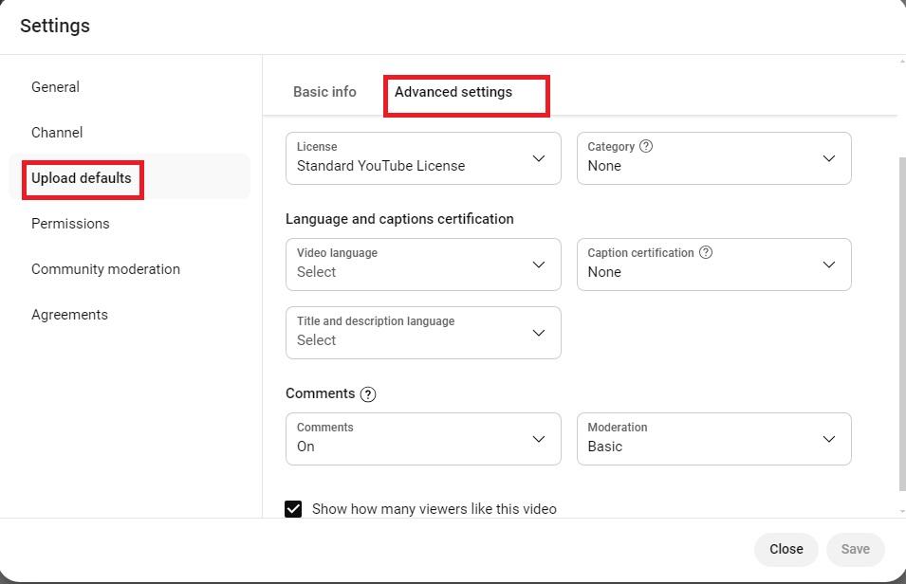Viewport: 906px width, 584px height.
Task: Click the Moderation dropdown chevron arrow
Action: tap(828, 439)
